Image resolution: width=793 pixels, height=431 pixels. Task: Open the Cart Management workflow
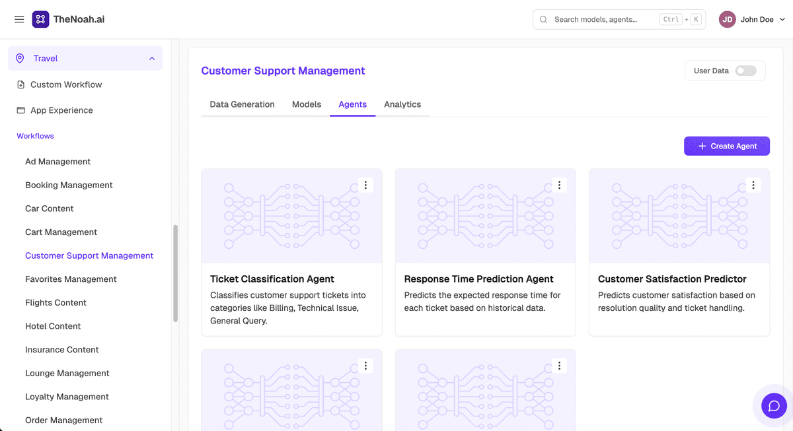(61, 232)
